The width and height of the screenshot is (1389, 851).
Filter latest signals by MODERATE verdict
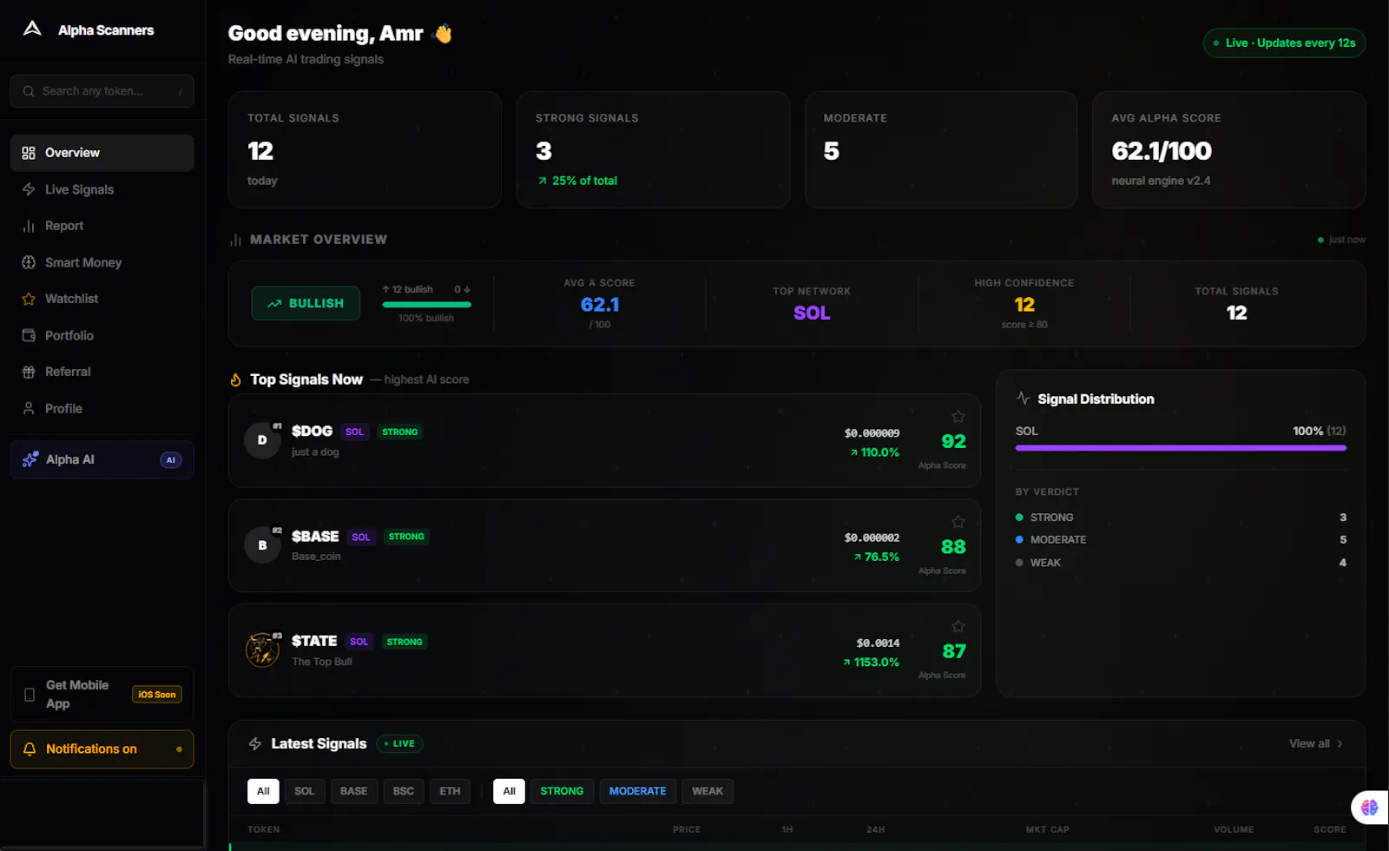click(x=638, y=791)
